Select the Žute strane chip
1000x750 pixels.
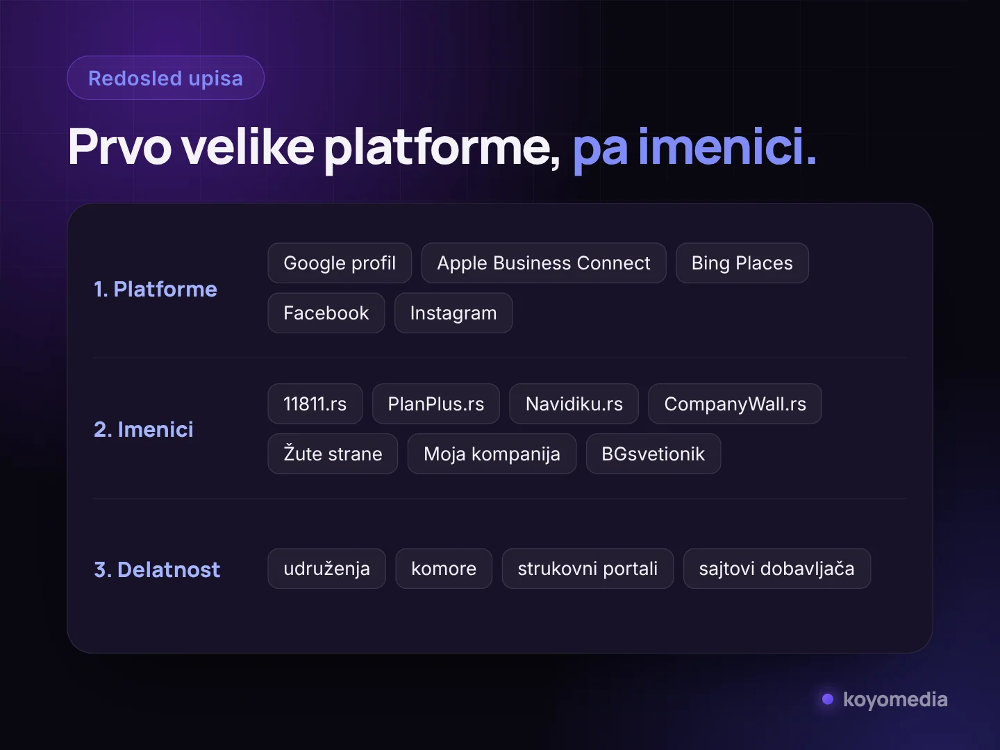point(333,454)
